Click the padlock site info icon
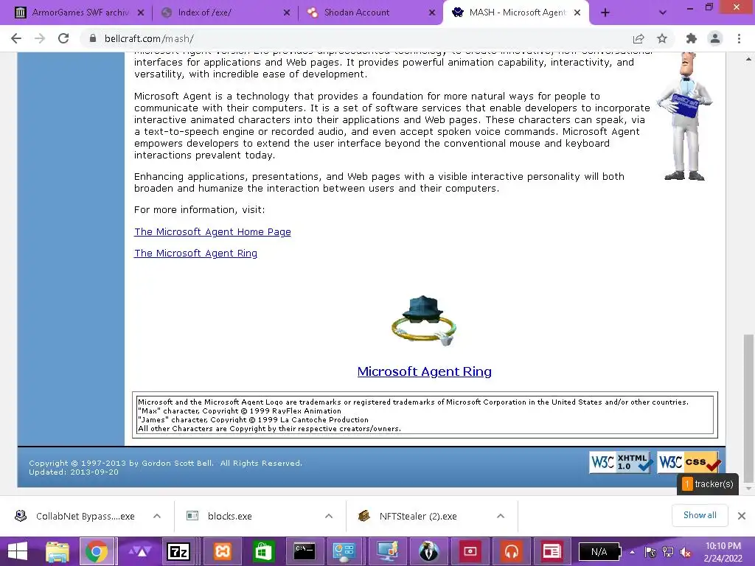 coord(93,38)
